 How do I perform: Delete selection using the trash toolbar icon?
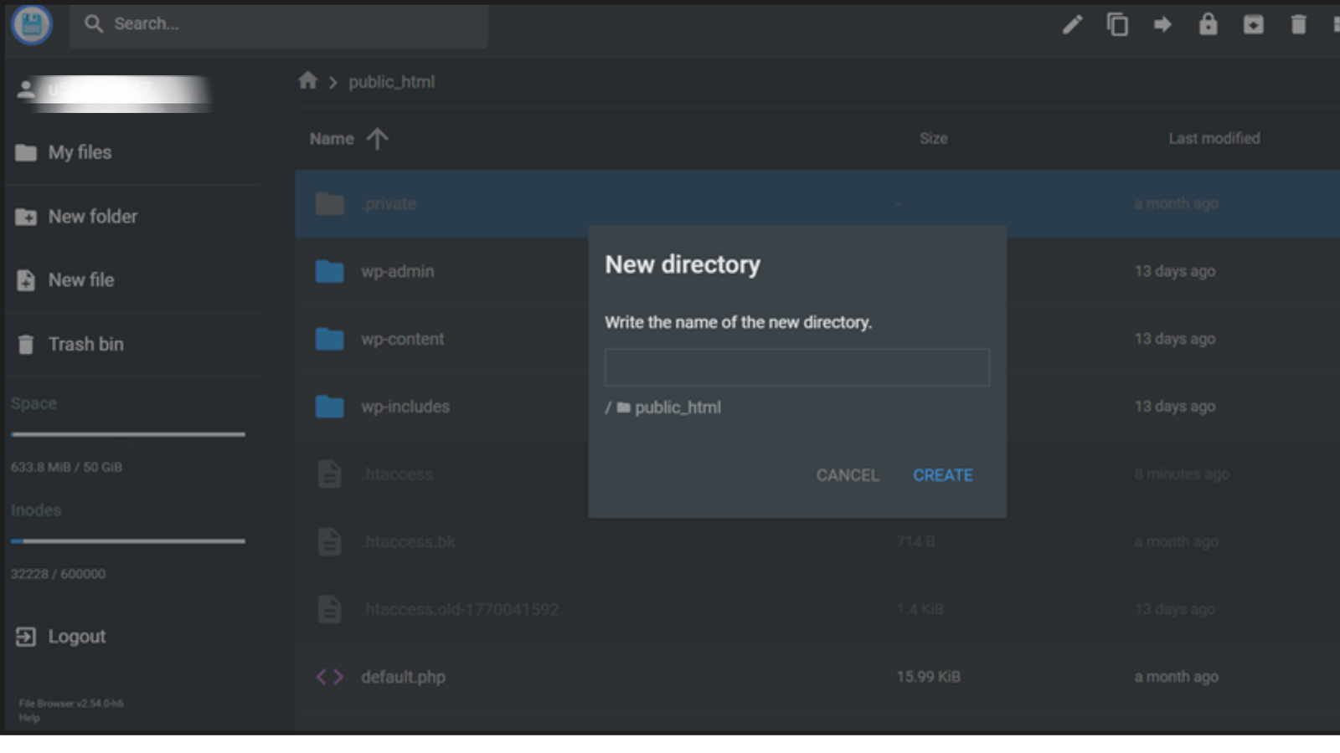point(1298,24)
